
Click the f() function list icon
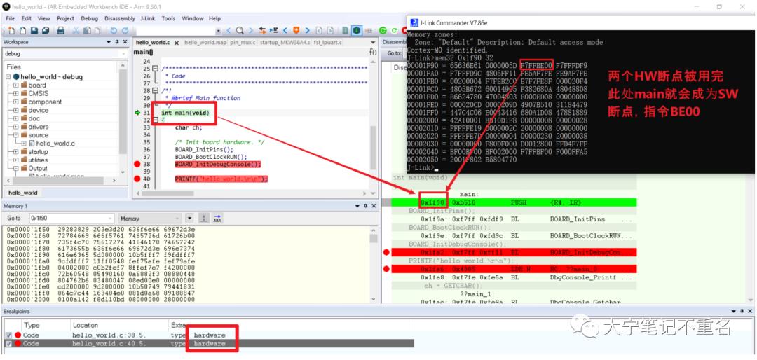coord(373,52)
